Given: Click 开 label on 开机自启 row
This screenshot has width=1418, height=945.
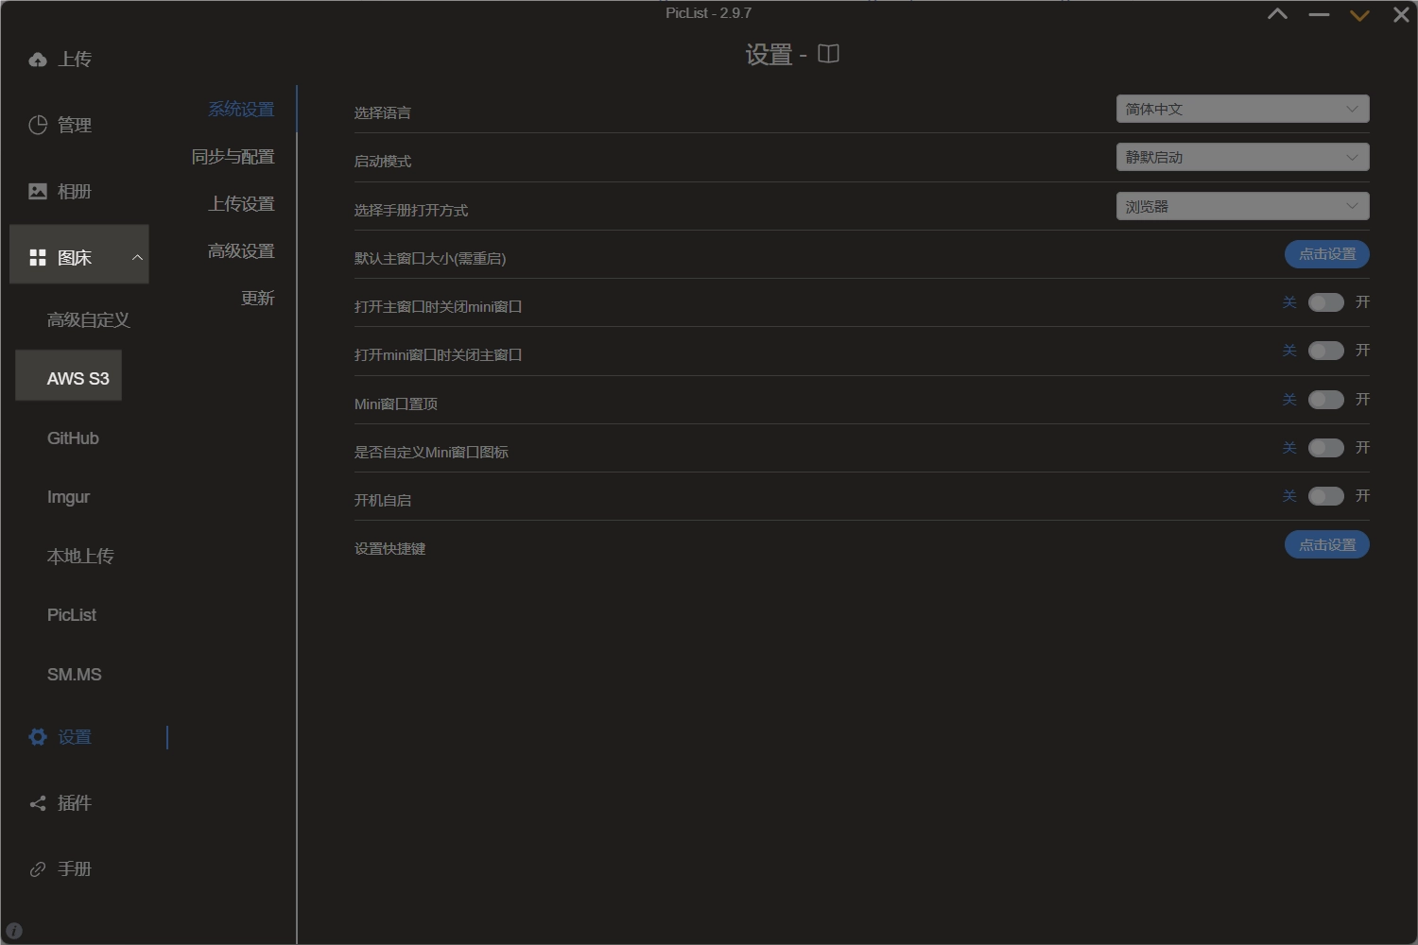Looking at the screenshot, I should 1362,496.
